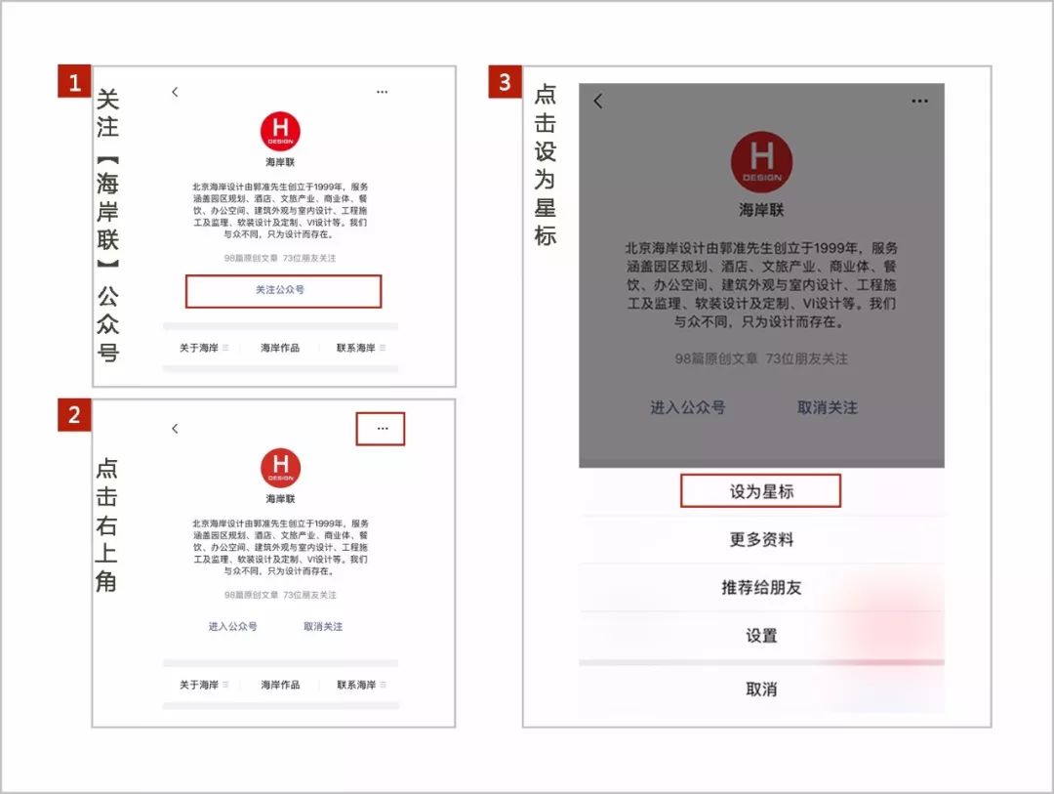The width and height of the screenshot is (1054, 794).
Task: Open the 关于海岸 menu in step 2
Action: point(202,685)
